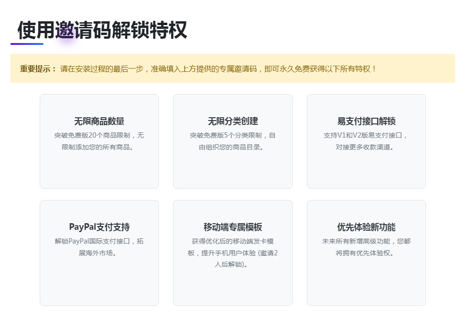Select the 优先体验新功能 card

366,252
